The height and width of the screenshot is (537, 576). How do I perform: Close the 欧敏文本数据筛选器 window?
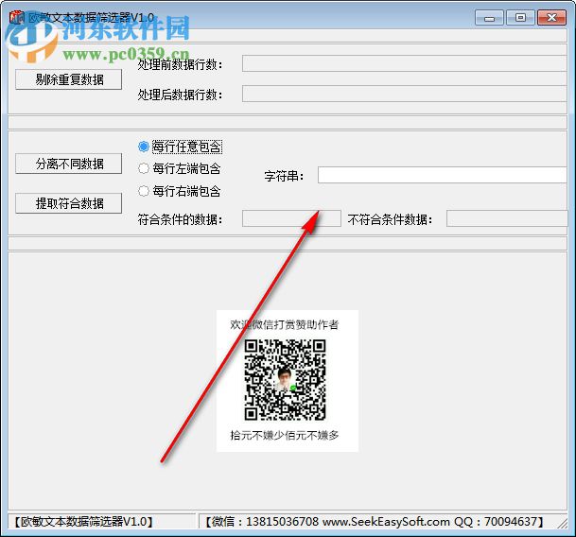point(551,18)
